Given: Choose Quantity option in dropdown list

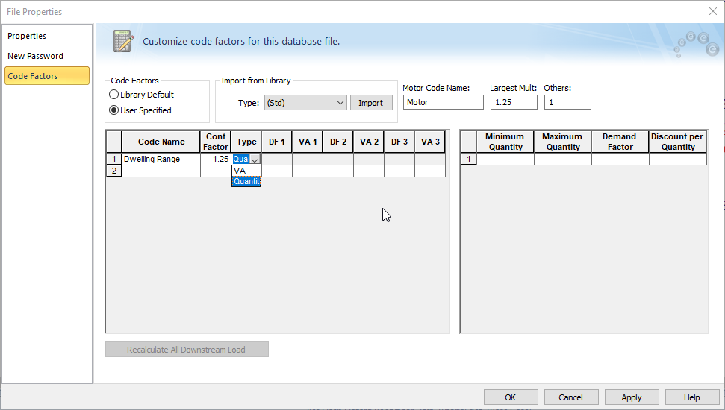Looking at the screenshot, I should coord(246,182).
